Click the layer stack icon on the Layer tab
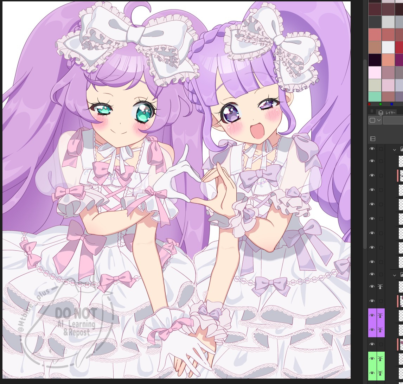Image resolution: width=403 pixels, height=384 pixels. click(x=381, y=113)
